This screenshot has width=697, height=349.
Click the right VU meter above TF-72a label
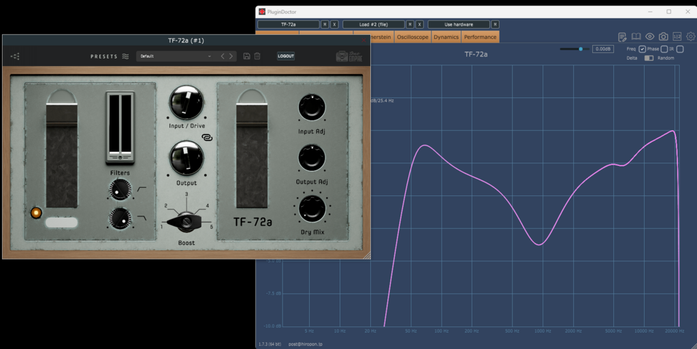[252, 155]
